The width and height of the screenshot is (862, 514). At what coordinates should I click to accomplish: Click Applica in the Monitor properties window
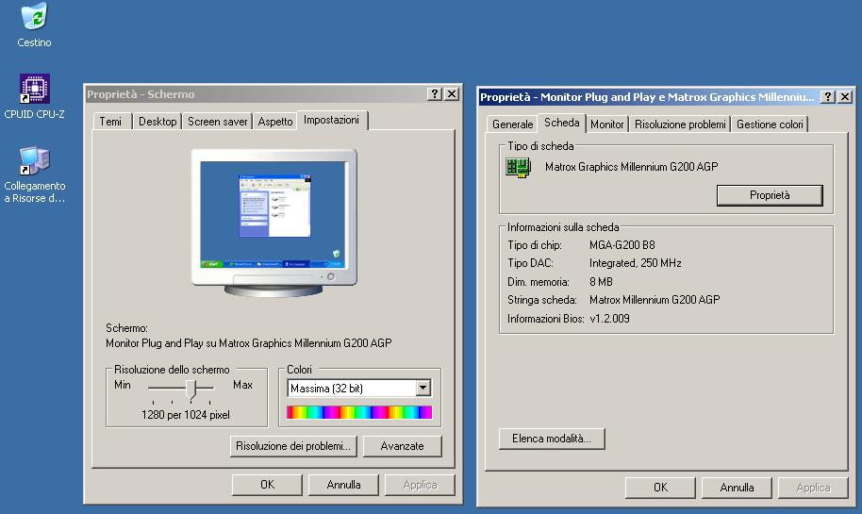(813, 487)
